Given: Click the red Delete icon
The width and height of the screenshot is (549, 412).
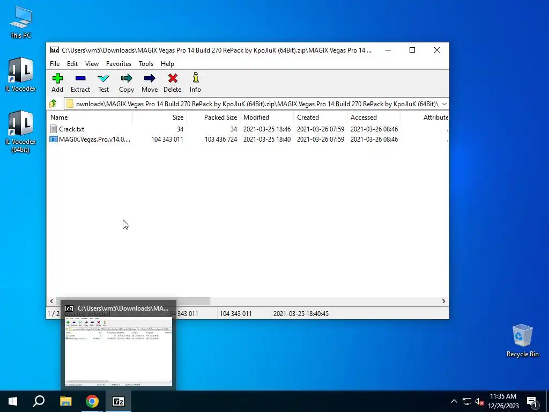Looking at the screenshot, I should pyautogui.click(x=173, y=78).
